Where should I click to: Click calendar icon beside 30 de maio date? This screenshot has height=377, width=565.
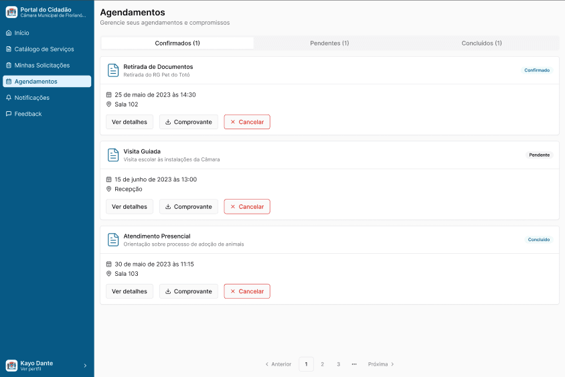109,265
